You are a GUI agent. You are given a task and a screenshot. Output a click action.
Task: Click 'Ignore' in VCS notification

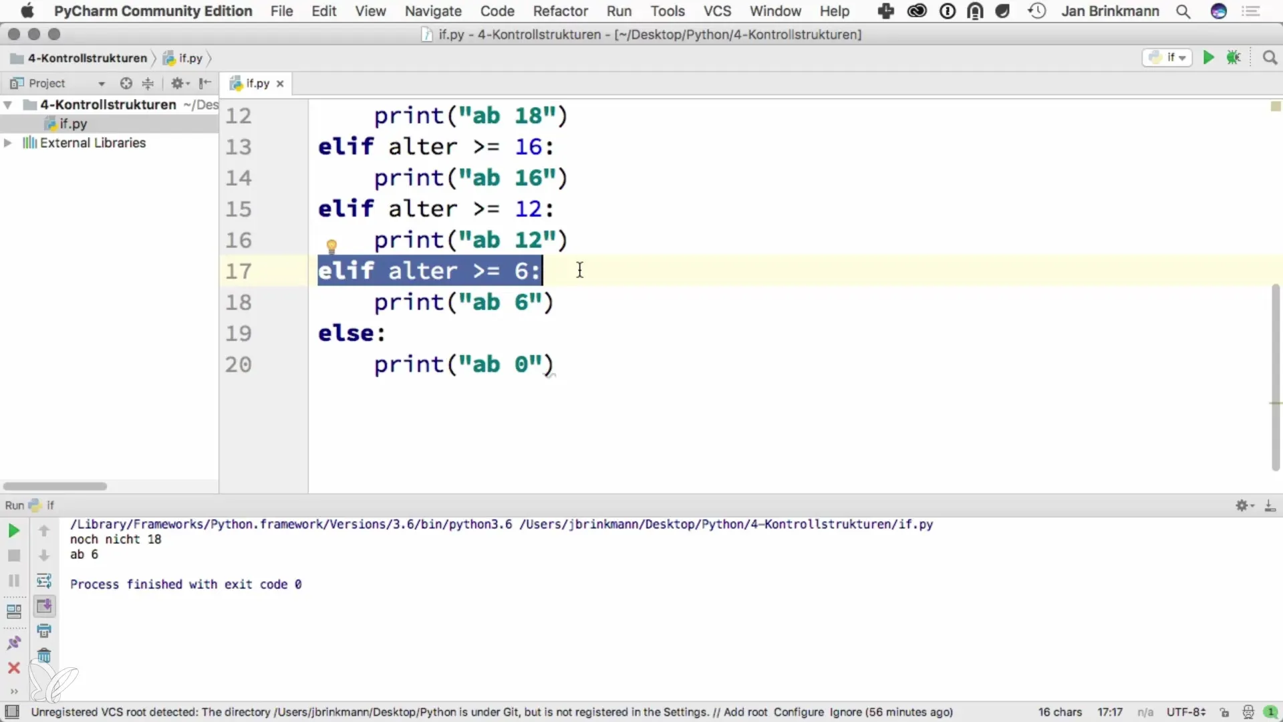click(x=845, y=712)
